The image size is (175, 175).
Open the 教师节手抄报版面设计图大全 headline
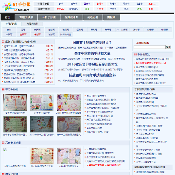click(92, 64)
